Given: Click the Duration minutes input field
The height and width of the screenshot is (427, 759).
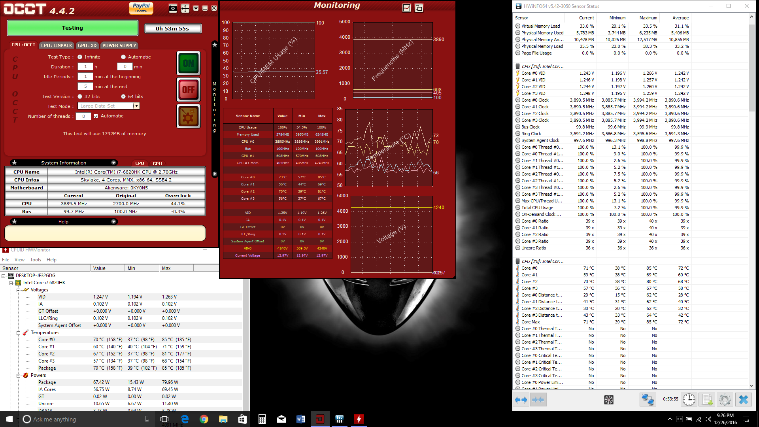Looking at the screenshot, I should [x=125, y=67].
